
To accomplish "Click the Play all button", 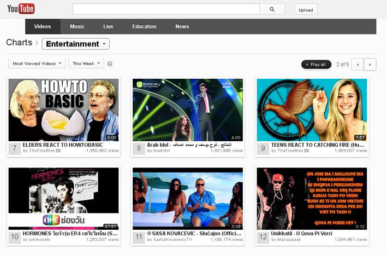I will 316,65.
